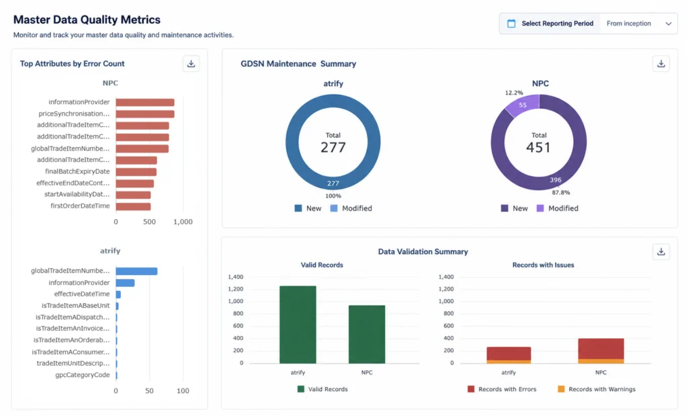Click the 87.8% percentage label on NPC donut
The image size is (688, 416).
561,193
